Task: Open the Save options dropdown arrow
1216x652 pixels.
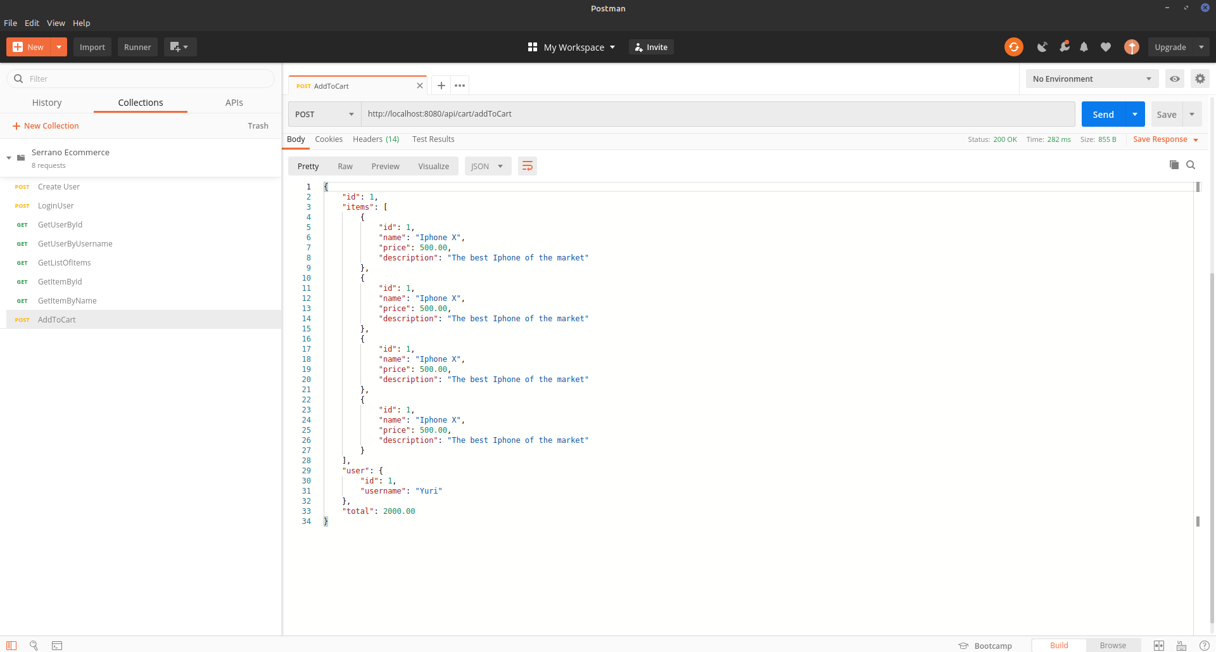Action: click(x=1192, y=114)
